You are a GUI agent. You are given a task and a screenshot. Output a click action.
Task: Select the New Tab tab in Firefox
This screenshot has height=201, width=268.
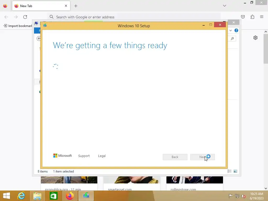coord(41,6)
